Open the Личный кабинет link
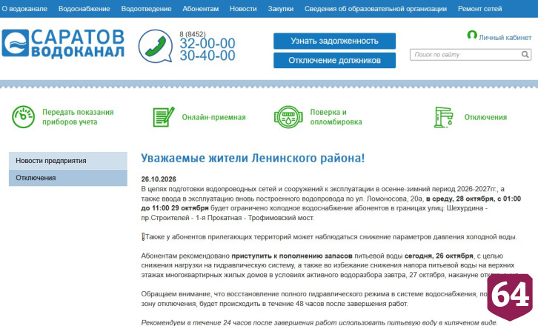The width and height of the screenshot is (538, 326). [x=505, y=38]
